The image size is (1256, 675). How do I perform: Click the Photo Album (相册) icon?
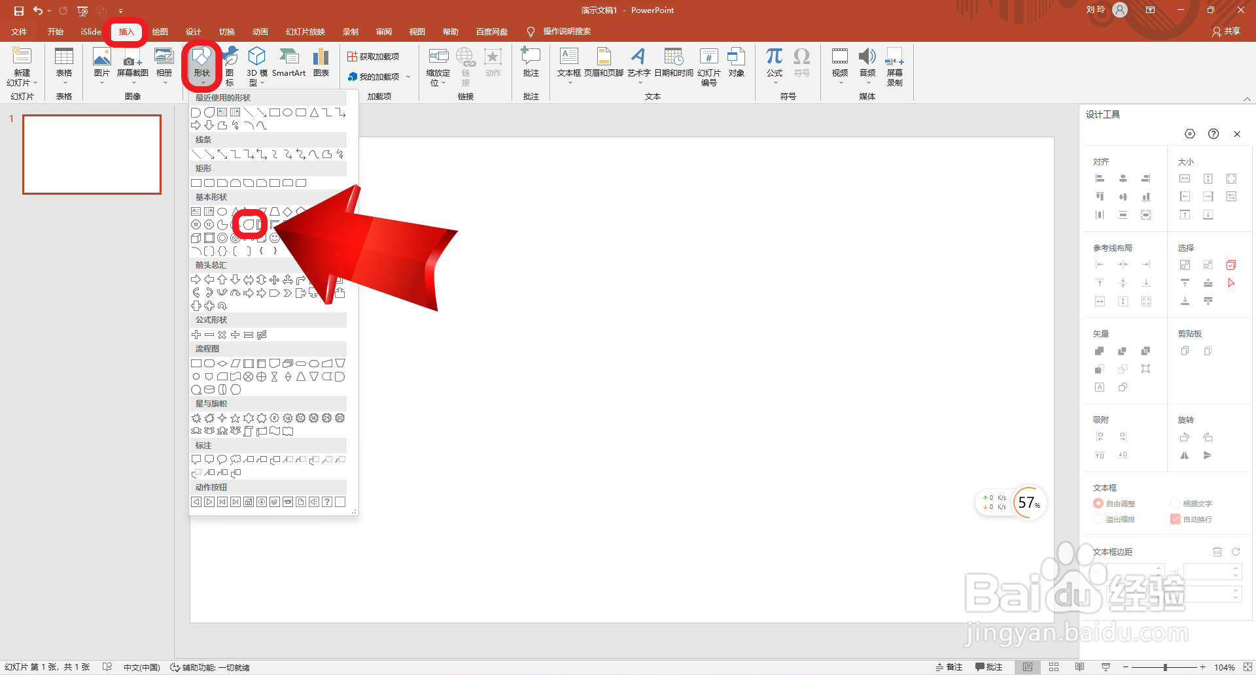point(164,58)
